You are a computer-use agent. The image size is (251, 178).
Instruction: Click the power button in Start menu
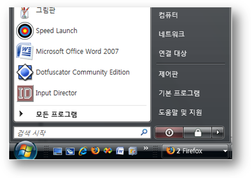pyautogui.click(x=169, y=133)
